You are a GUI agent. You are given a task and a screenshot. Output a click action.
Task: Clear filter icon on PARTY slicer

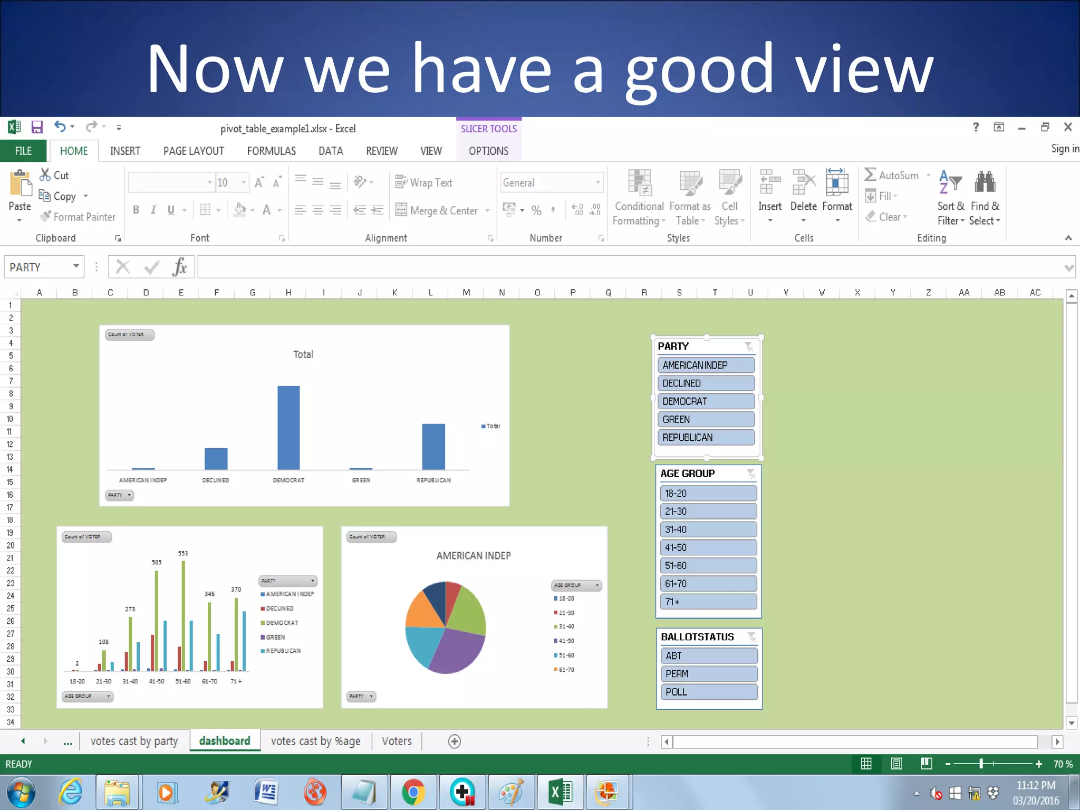pos(748,346)
